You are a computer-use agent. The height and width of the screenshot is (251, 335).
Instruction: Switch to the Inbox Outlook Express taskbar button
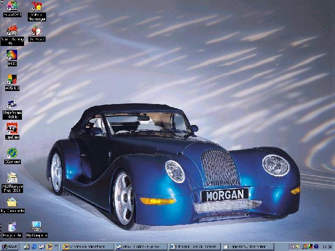[x=141, y=247]
